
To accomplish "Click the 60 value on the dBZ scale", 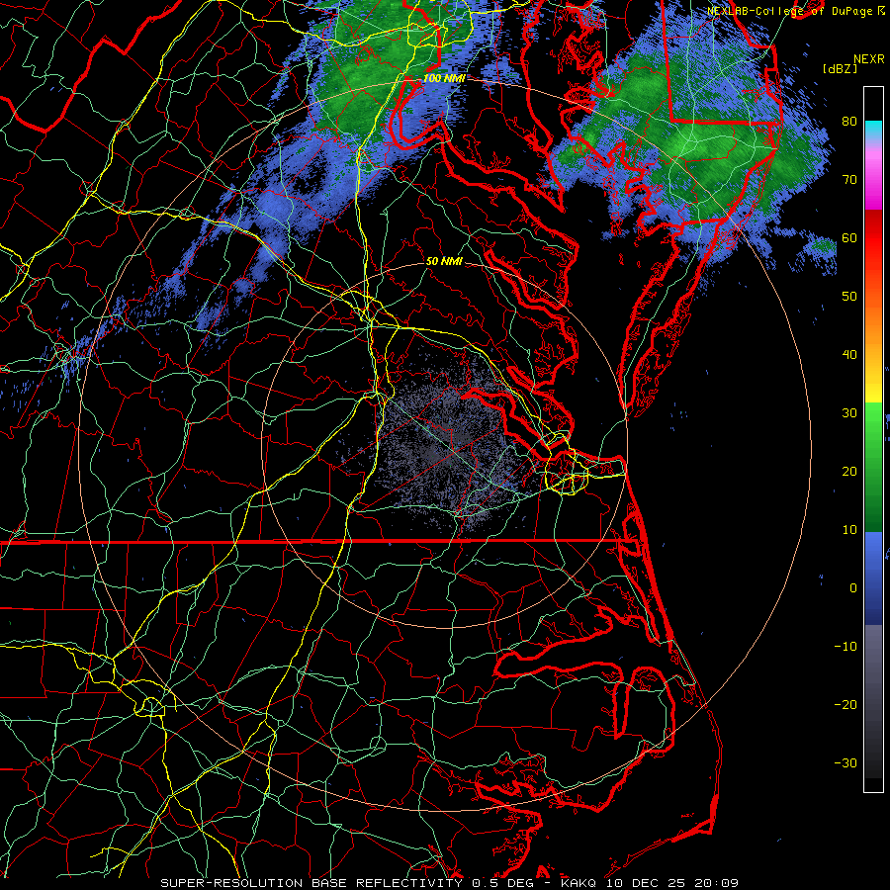I will [849, 237].
